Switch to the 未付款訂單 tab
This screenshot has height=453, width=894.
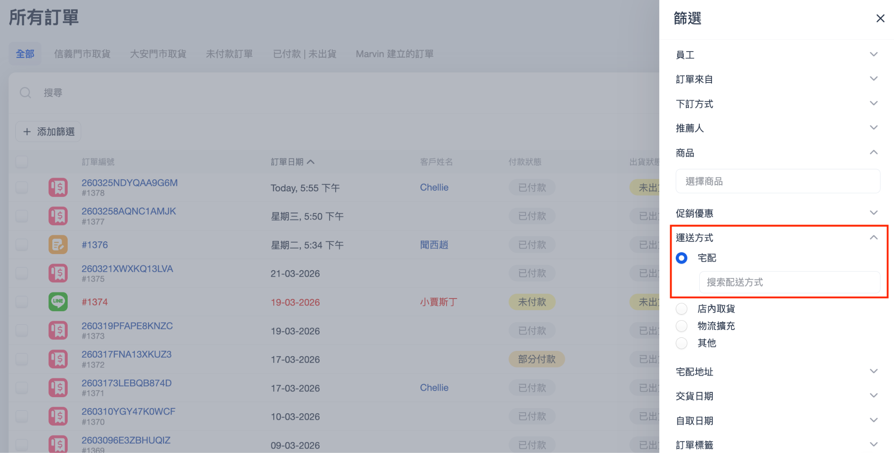pos(229,54)
